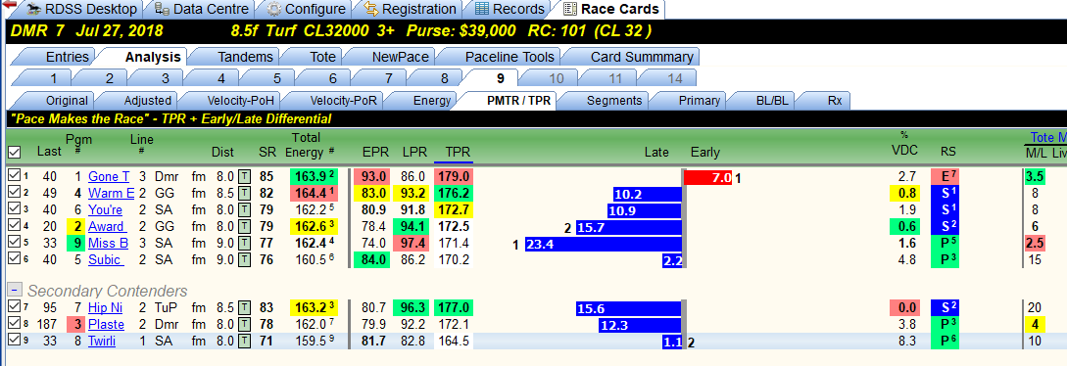Uncheck row 4 Award checkbox
This screenshot has width=1067, height=366.
[x=14, y=226]
